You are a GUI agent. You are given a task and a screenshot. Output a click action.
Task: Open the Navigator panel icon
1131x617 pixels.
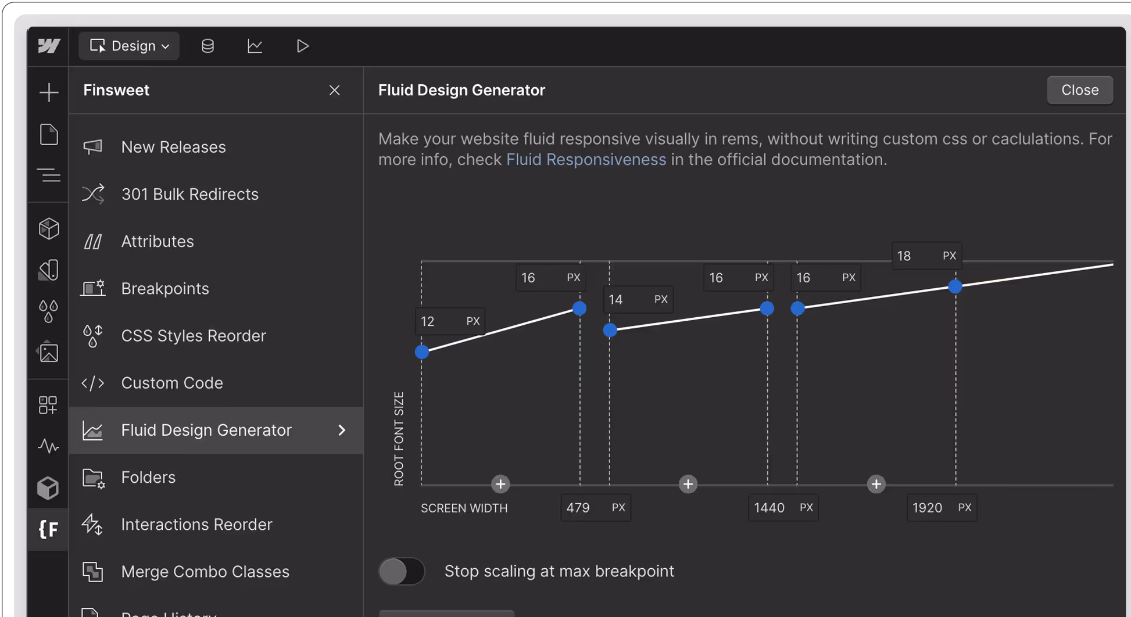(x=49, y=175)
